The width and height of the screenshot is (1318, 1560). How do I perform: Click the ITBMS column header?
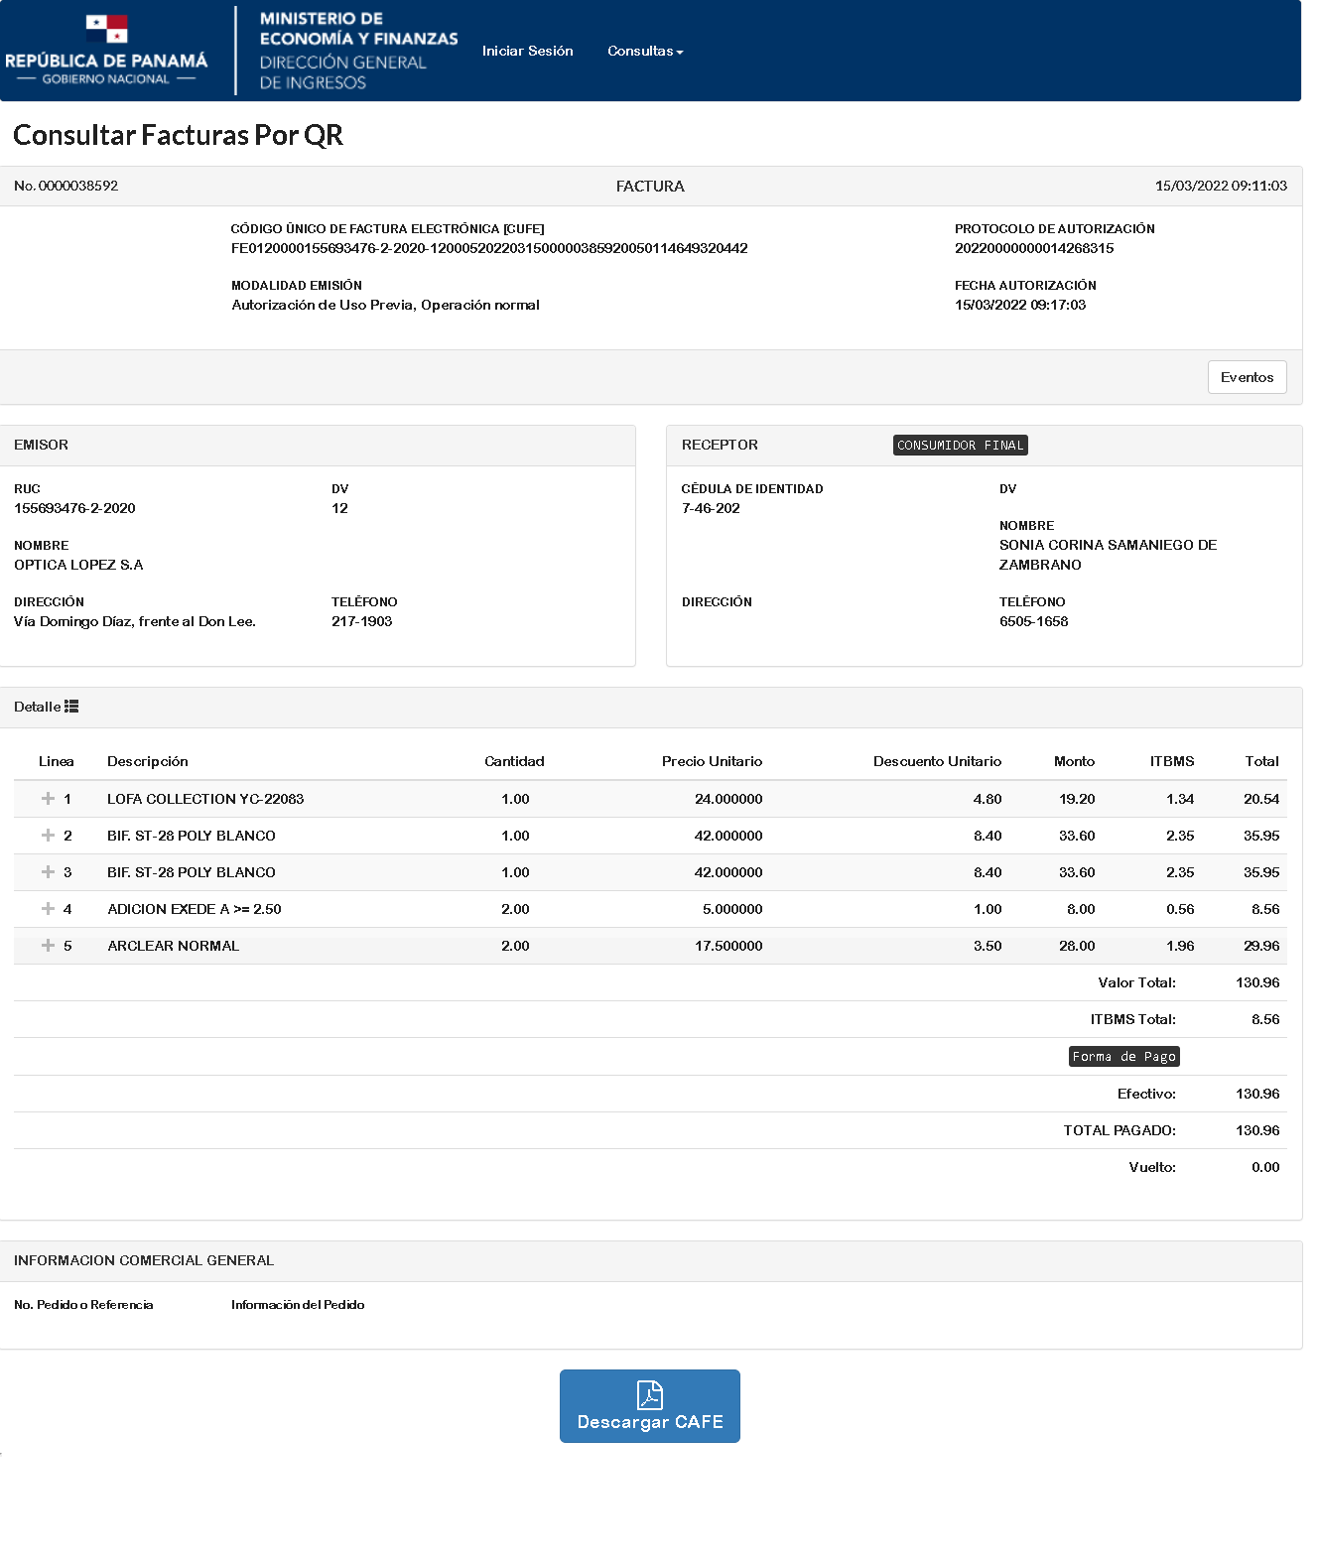(1171, 761)
